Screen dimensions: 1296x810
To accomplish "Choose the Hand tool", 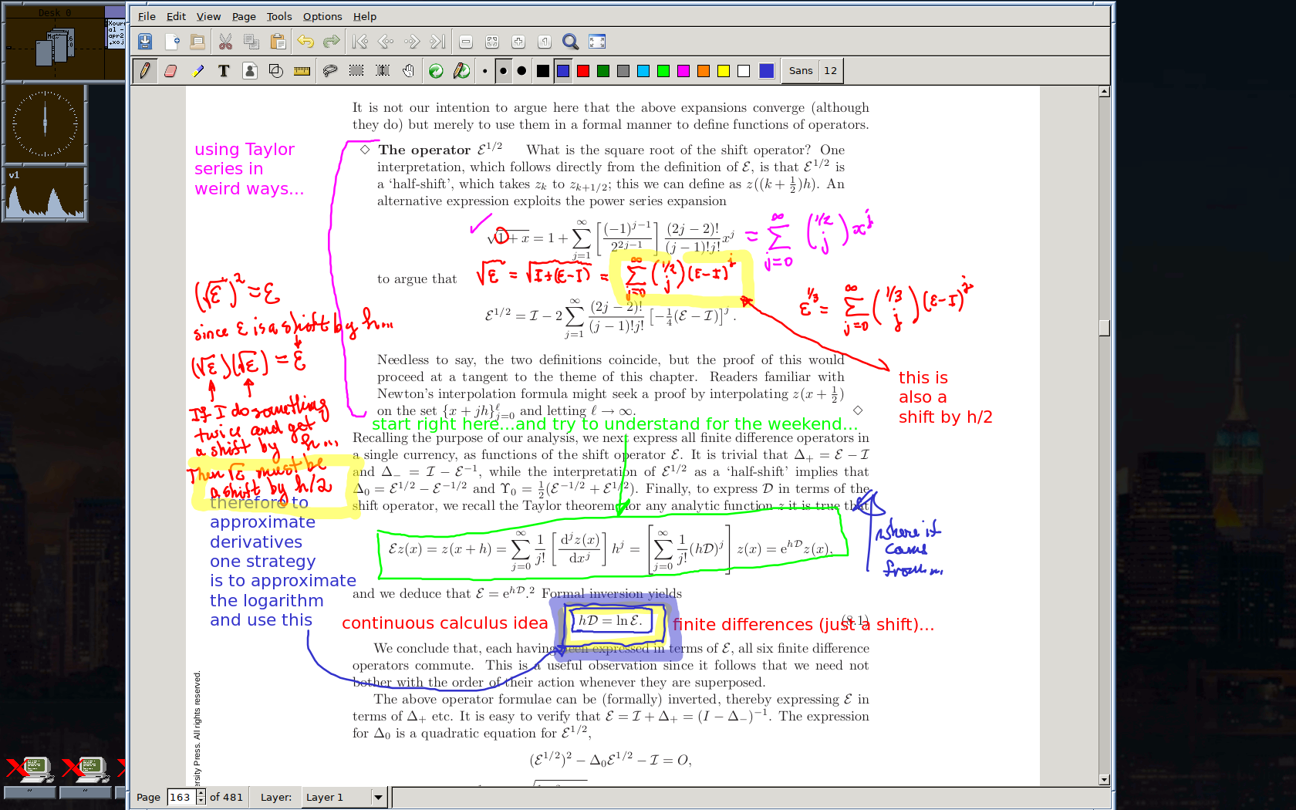I will (408, 71).
